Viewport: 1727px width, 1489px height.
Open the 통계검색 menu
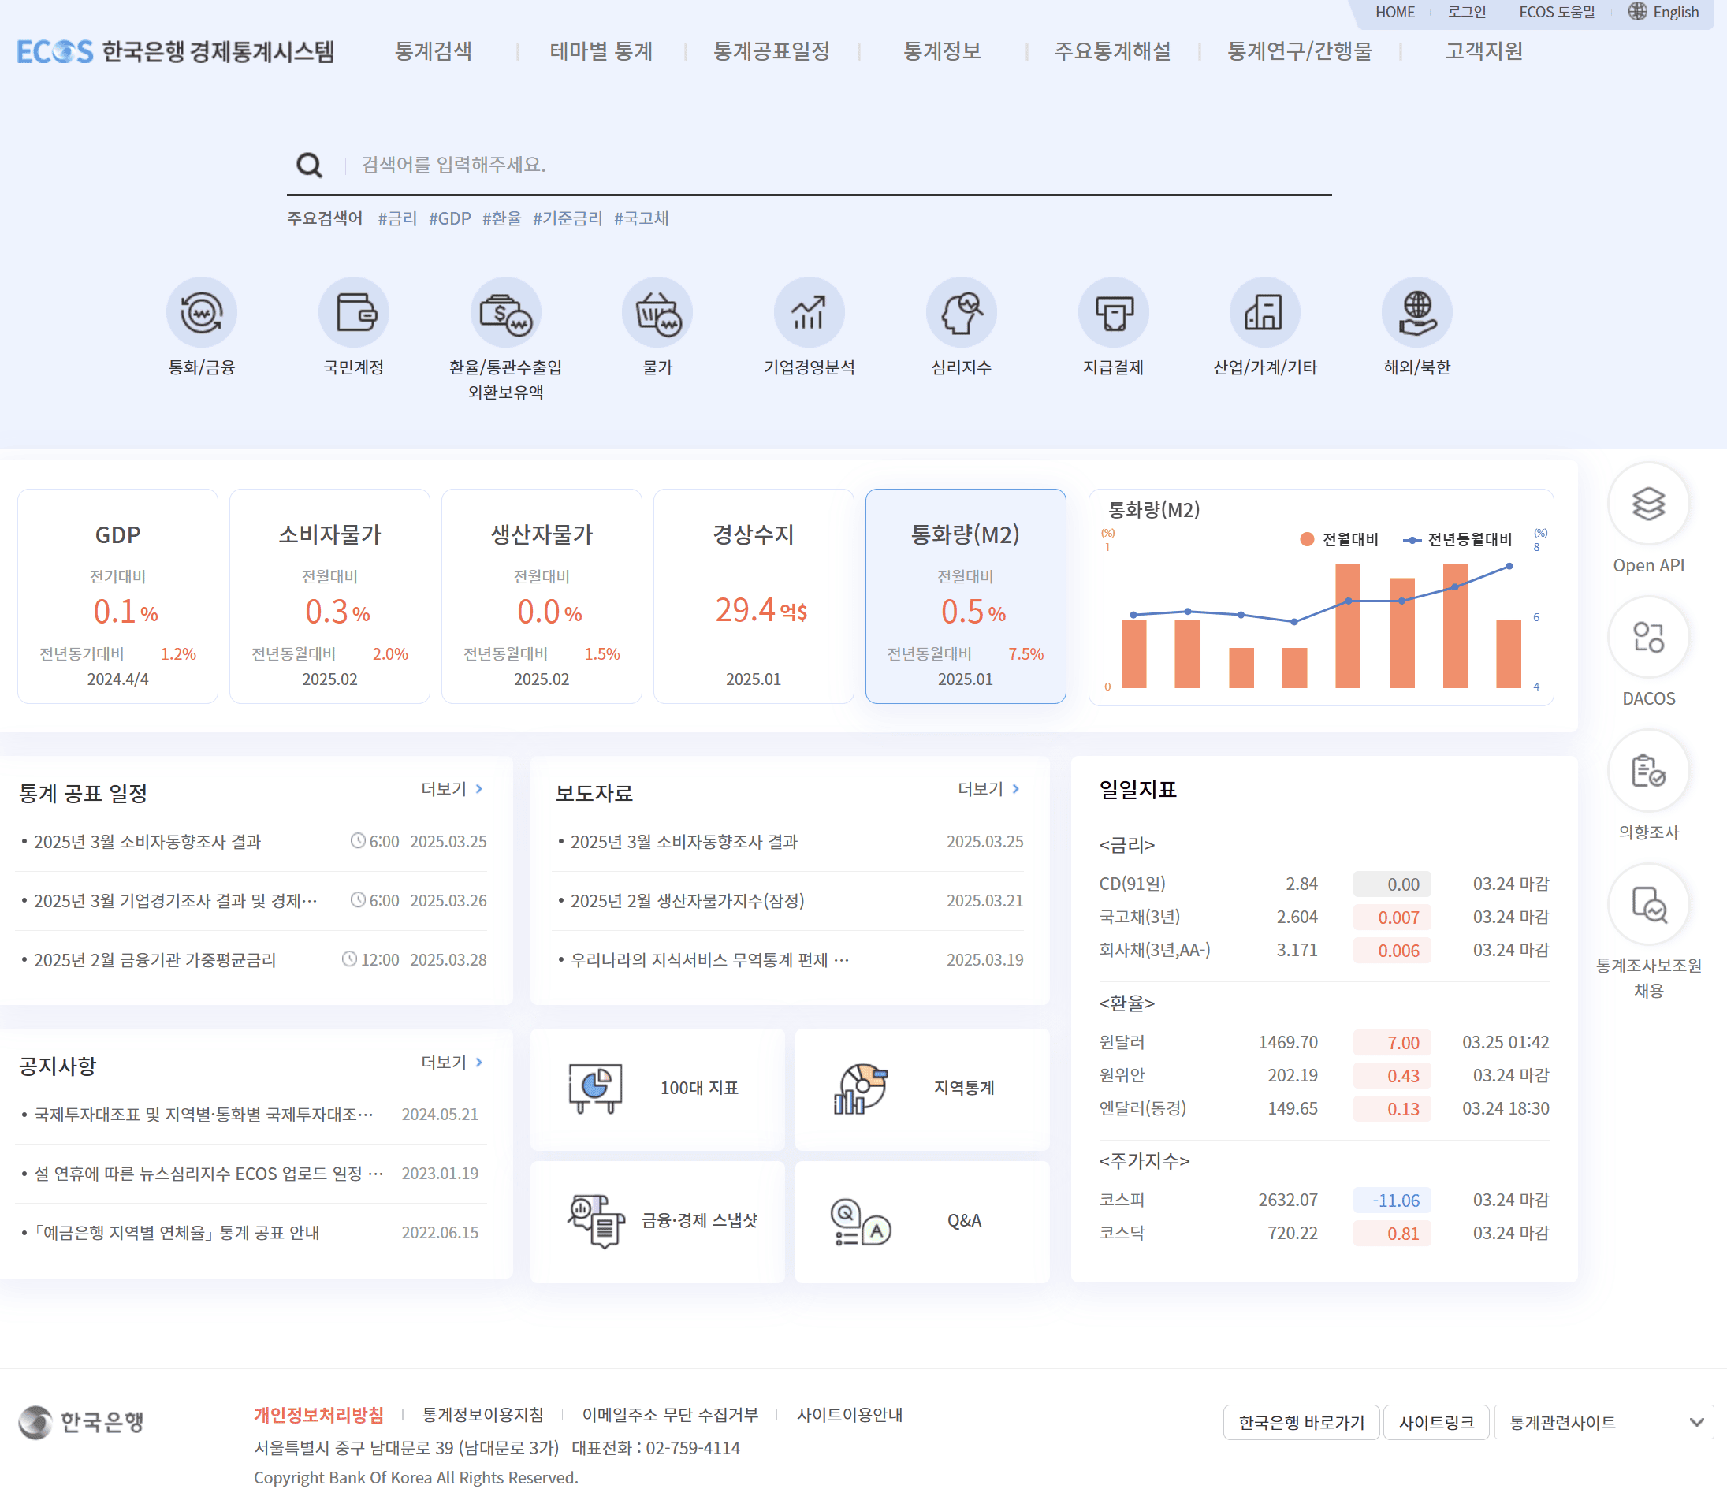(x=433, y=52)
